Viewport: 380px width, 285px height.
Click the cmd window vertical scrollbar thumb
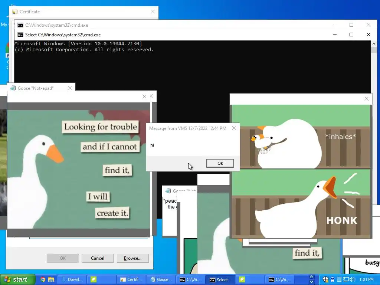click(374, 50)
